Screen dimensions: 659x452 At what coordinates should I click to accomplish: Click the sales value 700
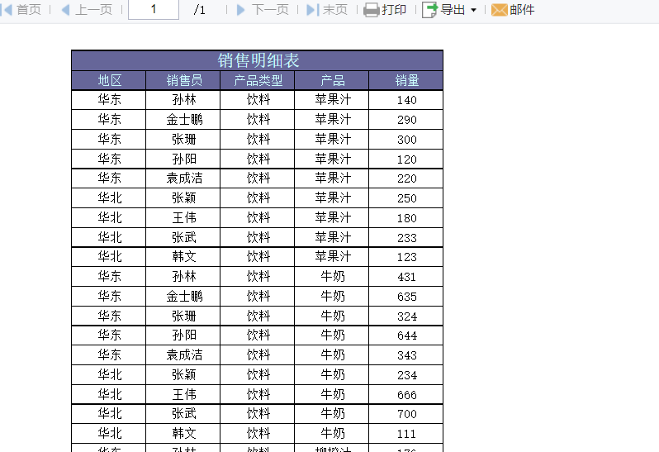(407, 414)
